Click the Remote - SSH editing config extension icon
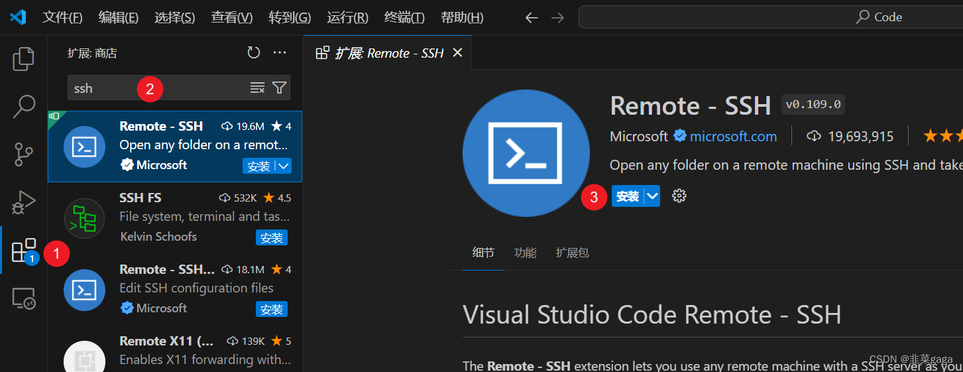 point(84,290)
